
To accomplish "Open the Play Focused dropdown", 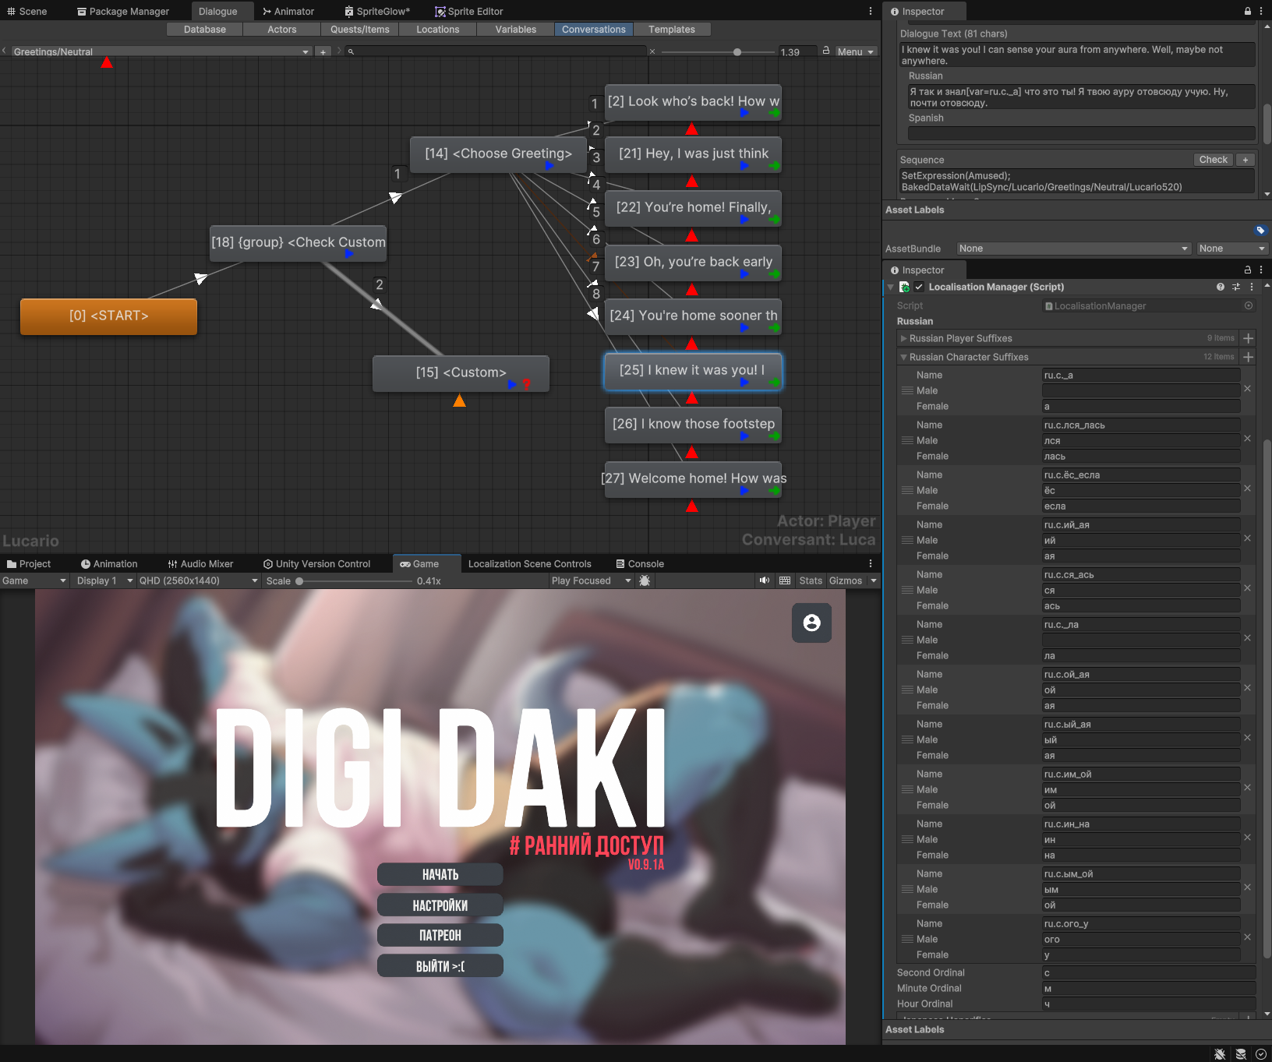I will [591, 581].
